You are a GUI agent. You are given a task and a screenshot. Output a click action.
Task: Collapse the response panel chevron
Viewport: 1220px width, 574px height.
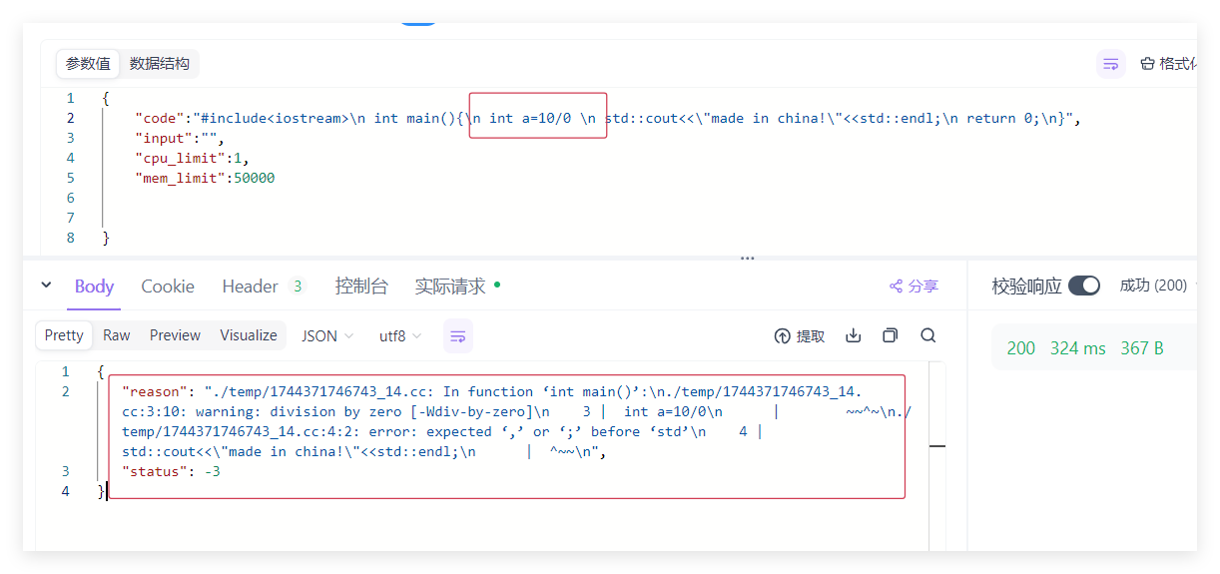(46, 286)
